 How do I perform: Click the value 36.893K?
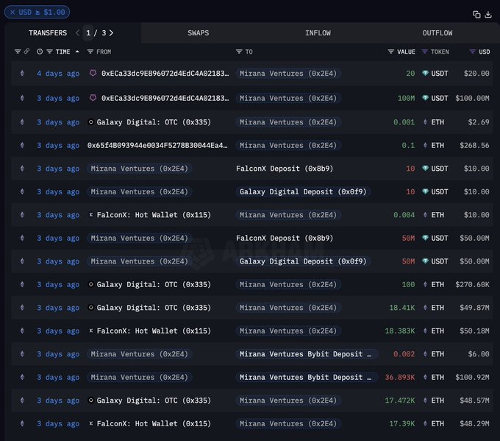point(400,377)
